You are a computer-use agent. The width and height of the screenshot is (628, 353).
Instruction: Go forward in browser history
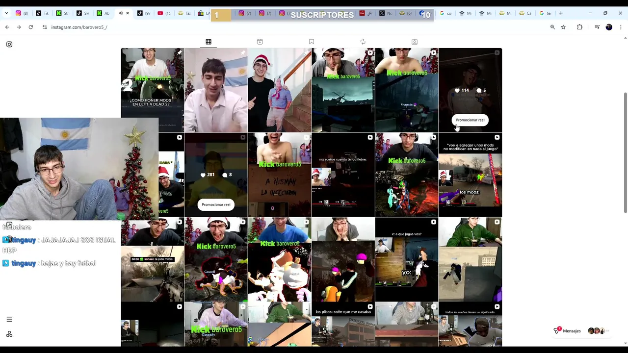point(19,27)
